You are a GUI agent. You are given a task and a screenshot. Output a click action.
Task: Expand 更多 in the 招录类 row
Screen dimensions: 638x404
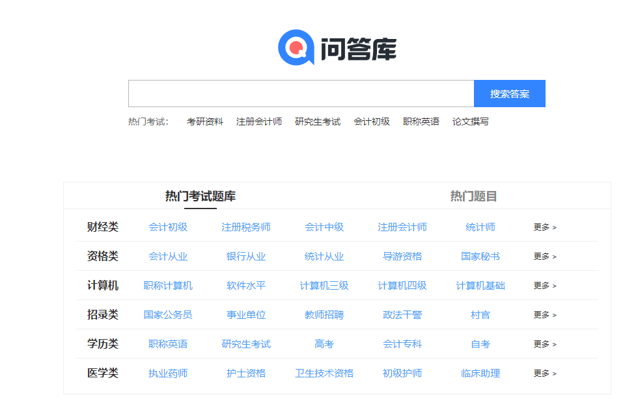coord(545,315)
